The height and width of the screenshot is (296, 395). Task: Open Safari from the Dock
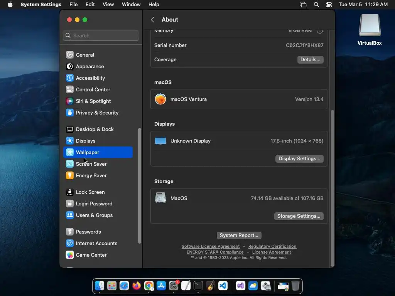(x=124, y=286)
